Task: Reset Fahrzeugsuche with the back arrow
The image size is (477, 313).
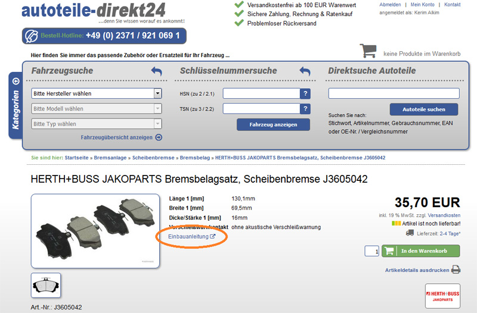Action: pyautogui.click(x=157, y=71)
